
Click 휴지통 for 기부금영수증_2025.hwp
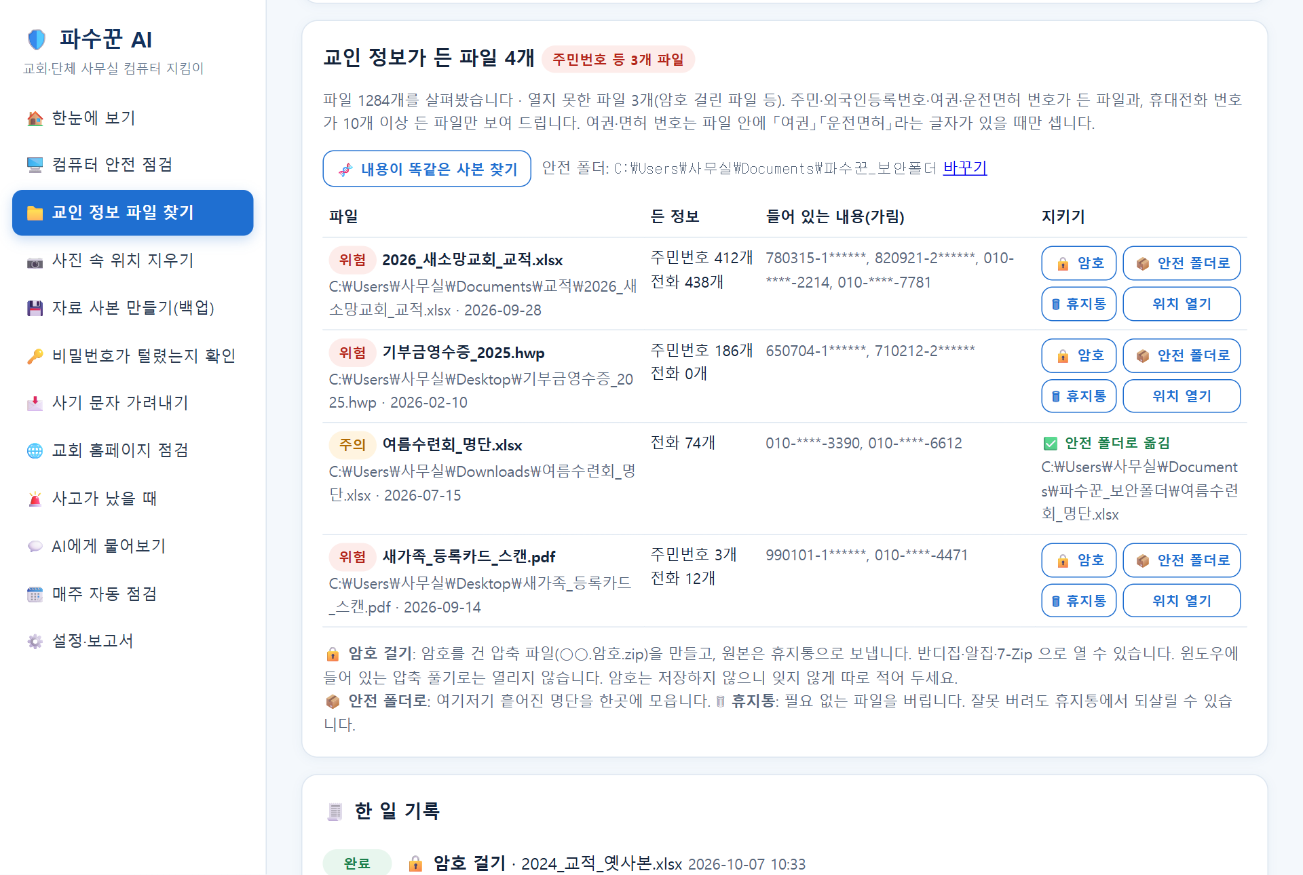(x=1078, y=396)
